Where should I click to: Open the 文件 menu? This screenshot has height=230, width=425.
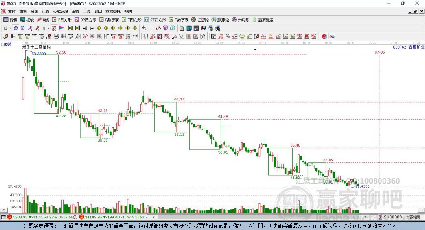(x=12, y=11)
